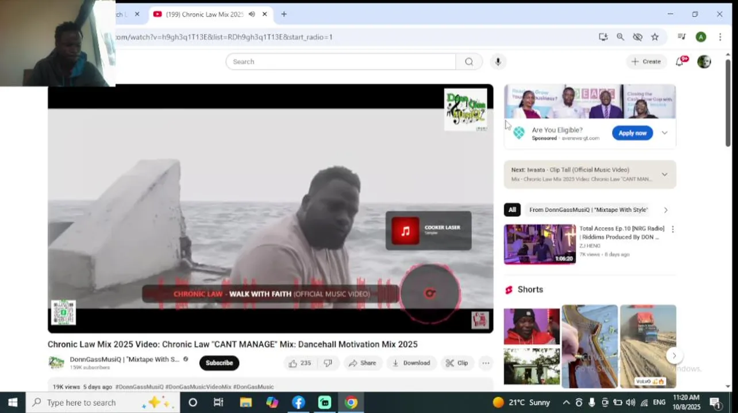The width and height of the screenshot is (738, 413).
Task: Open the volume speaker tray icon
Action: click(631, 403)
